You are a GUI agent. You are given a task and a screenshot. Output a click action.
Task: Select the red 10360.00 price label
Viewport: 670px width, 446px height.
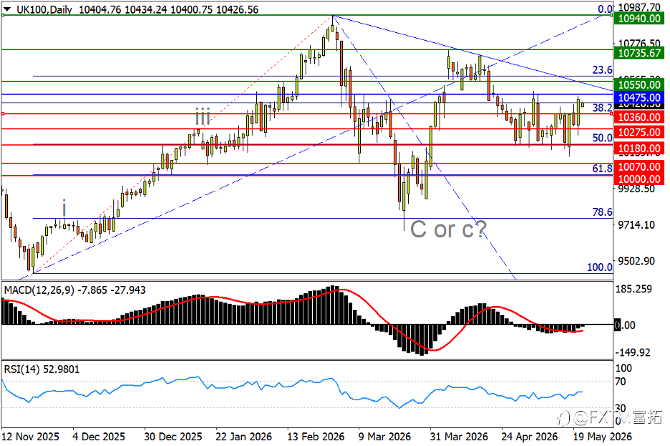point(639,117)
